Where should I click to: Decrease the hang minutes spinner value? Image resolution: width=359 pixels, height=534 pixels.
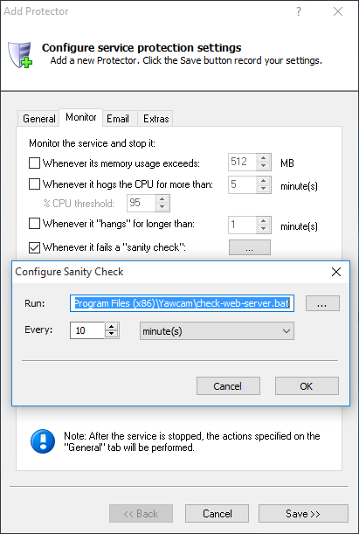click(x=264, y=229)
